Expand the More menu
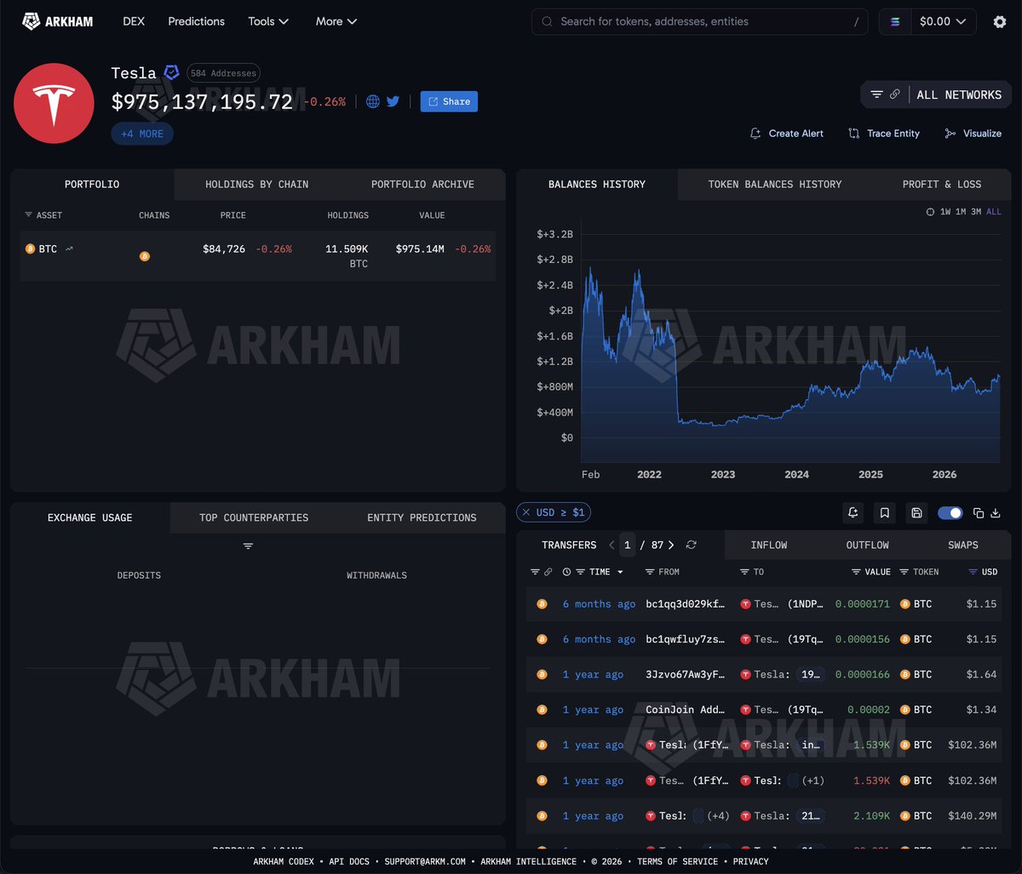The image size is (1022, 874). click(x=336, y=21)
